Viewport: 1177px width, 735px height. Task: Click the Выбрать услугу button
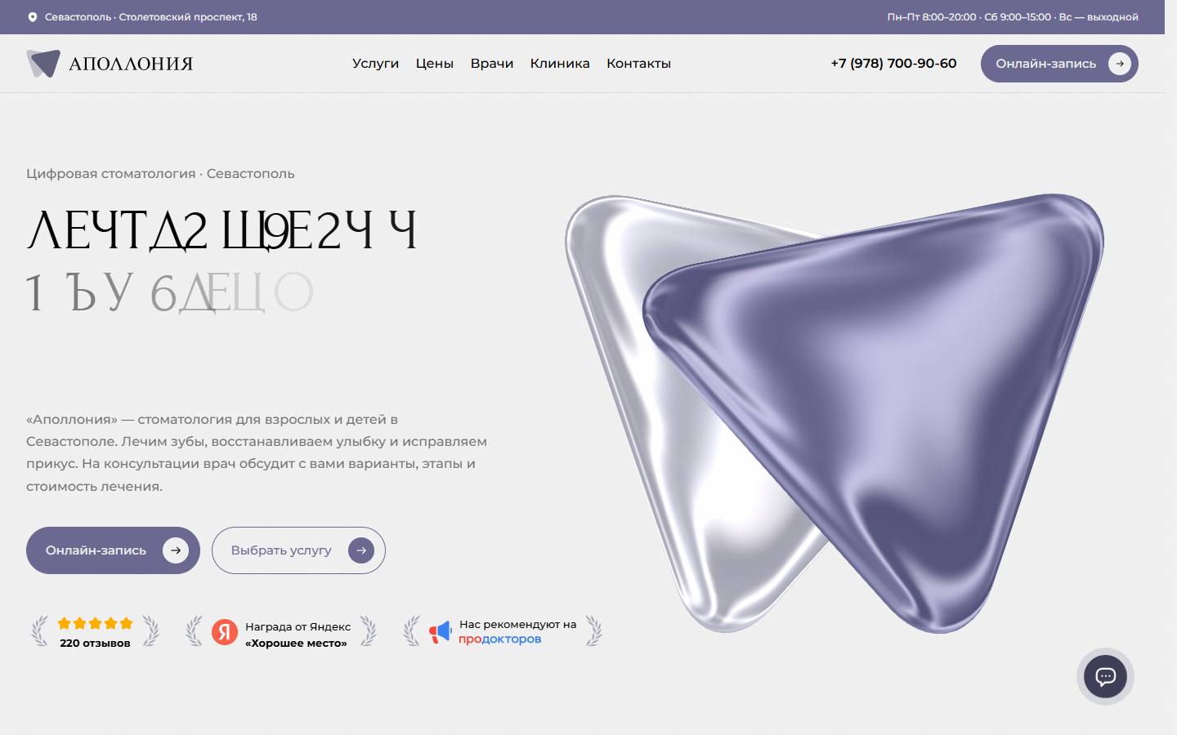click(x=298, y=550)
